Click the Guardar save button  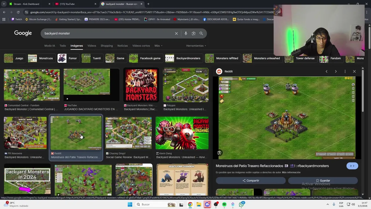(323, 181)
